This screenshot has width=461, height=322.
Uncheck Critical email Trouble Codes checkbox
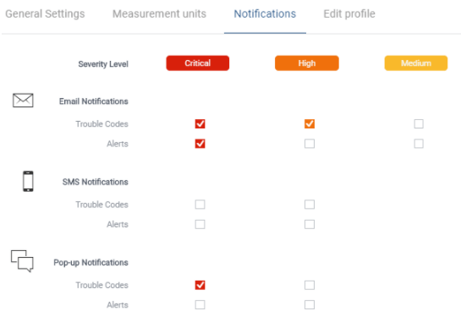pyautogui.click(x=200, y=124)
